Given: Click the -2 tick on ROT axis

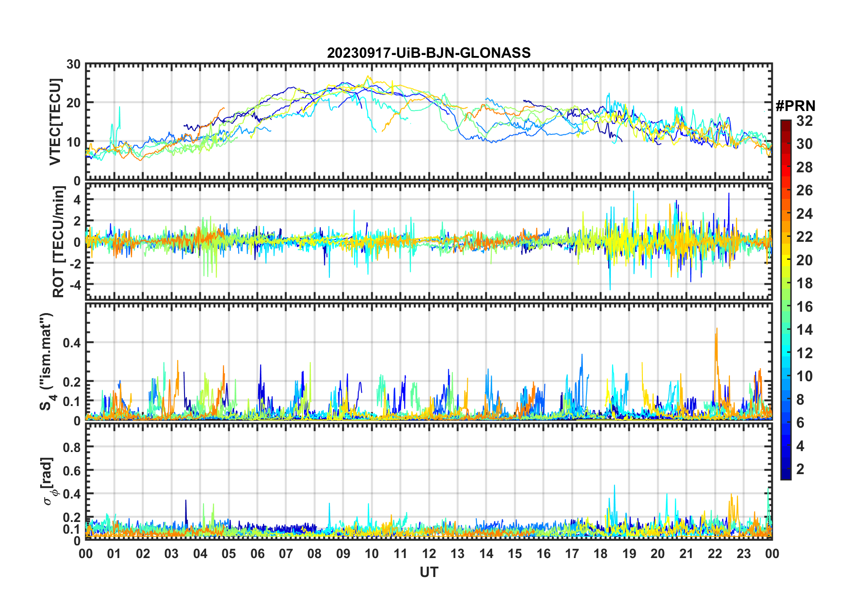Looking at the screenshot, I should click(75, 264).
